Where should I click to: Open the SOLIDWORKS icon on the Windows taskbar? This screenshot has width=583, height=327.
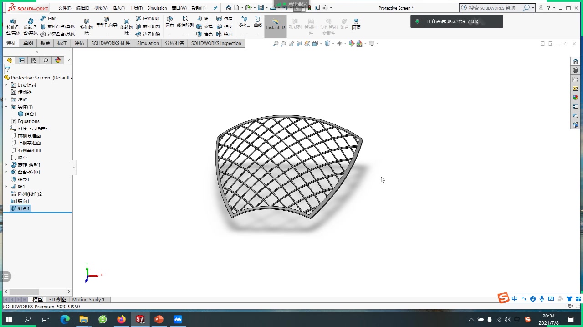[140, 319]
